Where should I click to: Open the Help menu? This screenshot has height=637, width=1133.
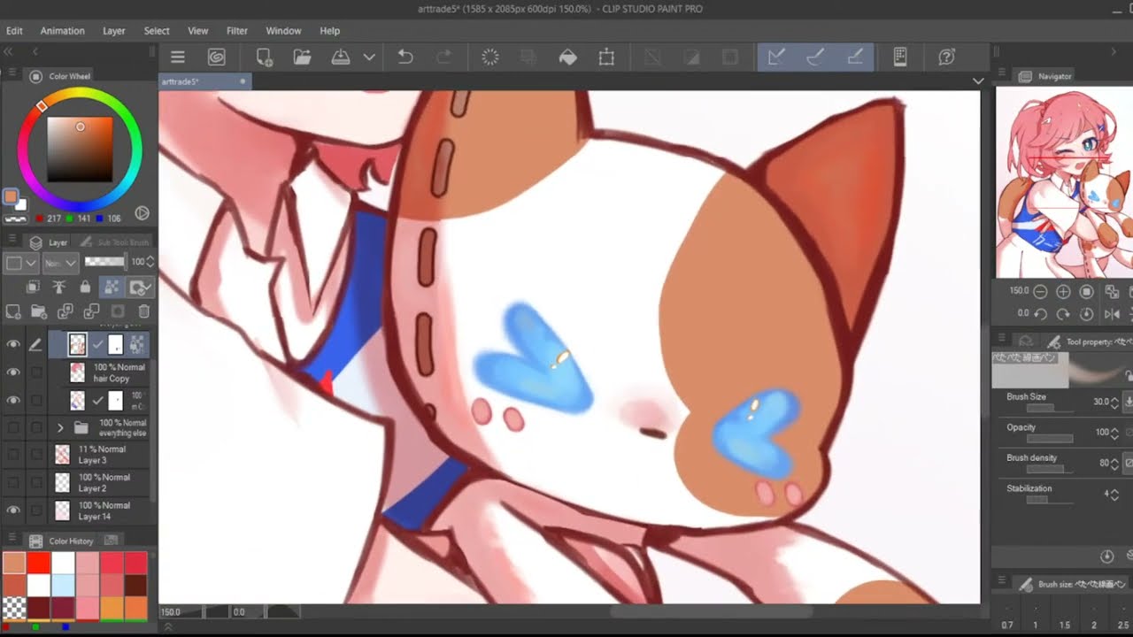330,31
